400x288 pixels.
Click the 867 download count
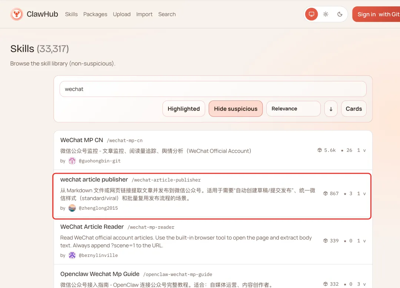pyautogui.click(x=334, y=193)
